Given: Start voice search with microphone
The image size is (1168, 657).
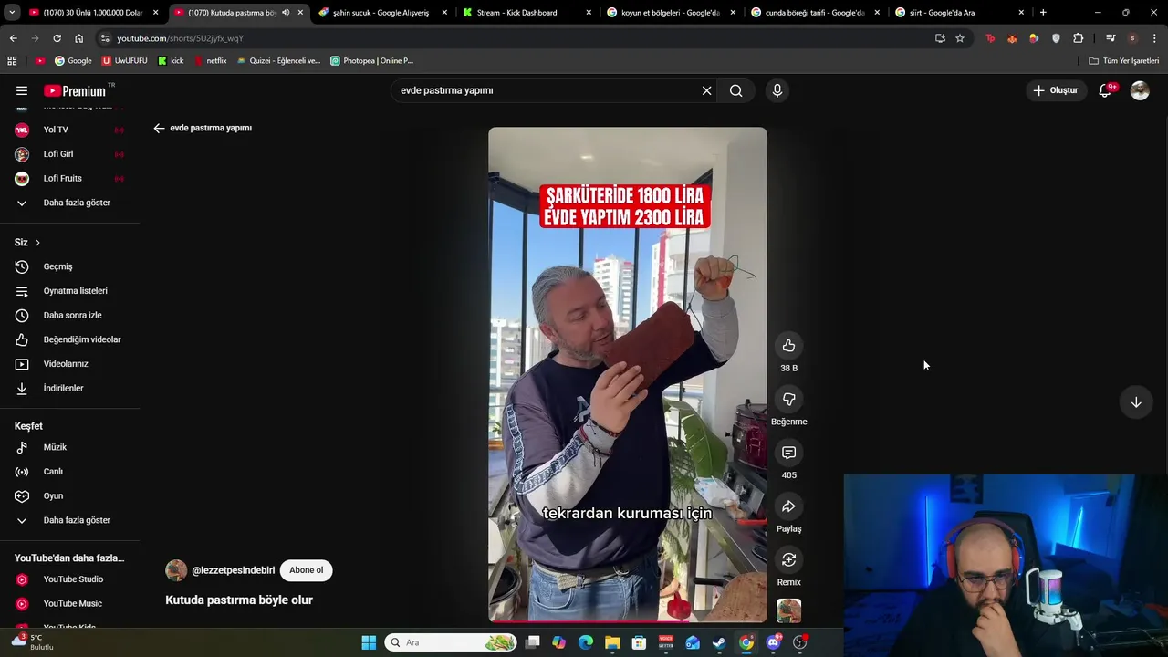Looking at the screenshot, I should click(777, 90).
